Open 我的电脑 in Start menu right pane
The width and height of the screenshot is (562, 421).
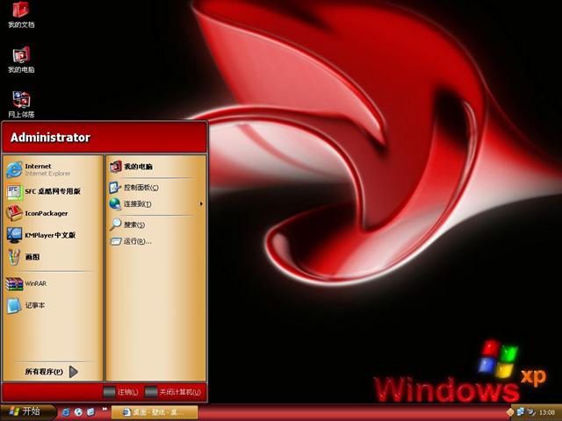(x=155, y=167)
